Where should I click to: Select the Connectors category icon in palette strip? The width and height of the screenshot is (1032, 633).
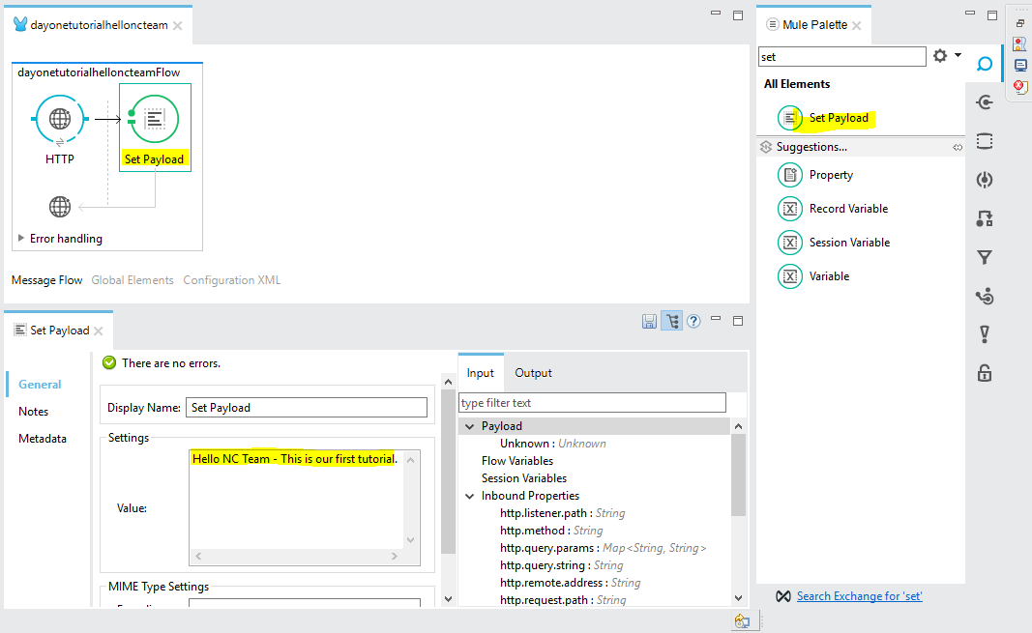point(984,101)
